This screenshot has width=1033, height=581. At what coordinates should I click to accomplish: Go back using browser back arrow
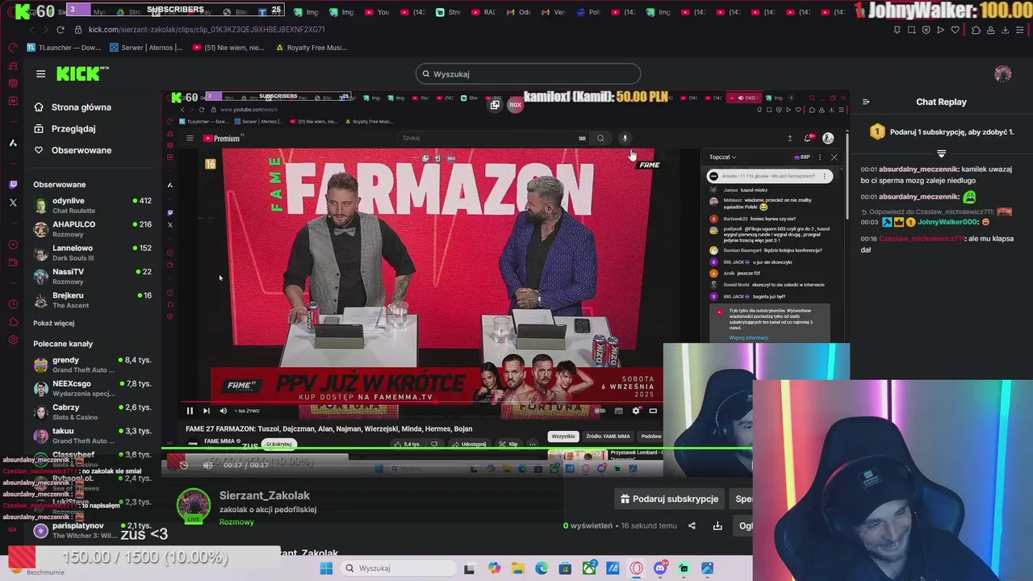coord(31,30)
